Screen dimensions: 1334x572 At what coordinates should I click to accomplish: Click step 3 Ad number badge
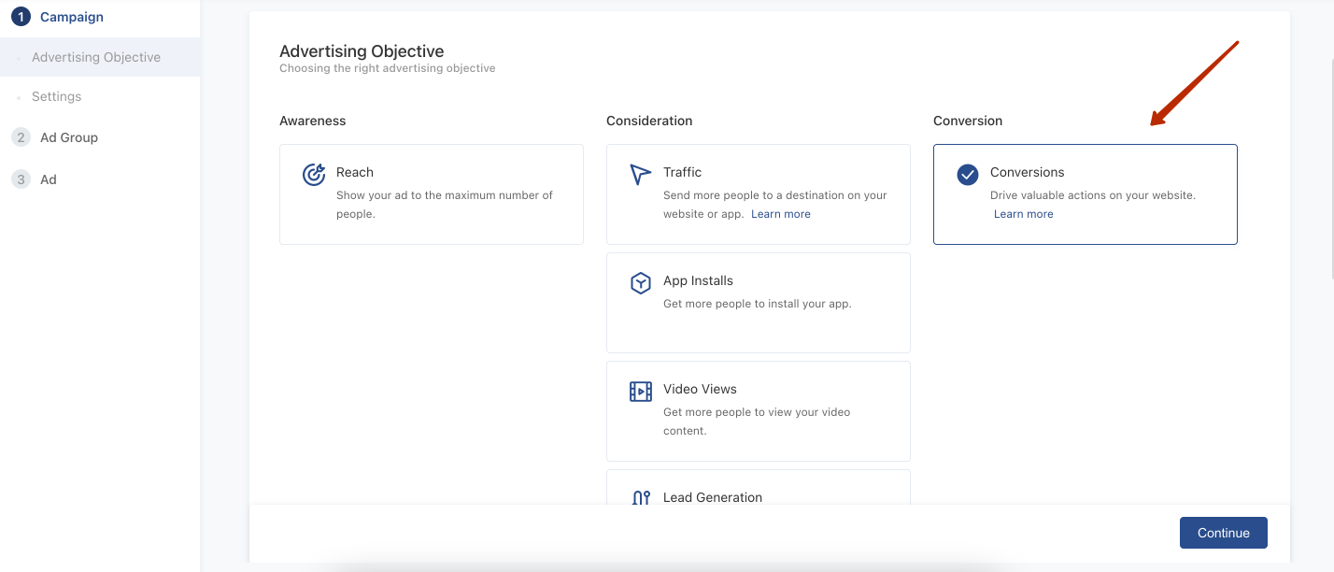pyautogui.click(x=21, y=179)
